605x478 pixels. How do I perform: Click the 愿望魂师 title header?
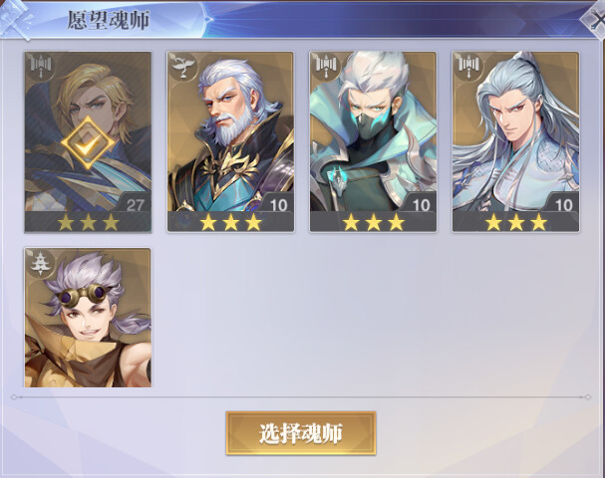point(109,20)
